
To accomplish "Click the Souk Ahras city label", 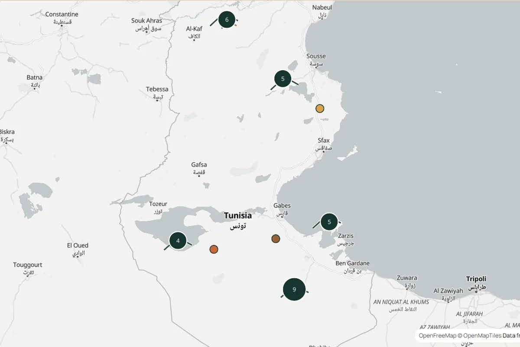I will pyautogui.click(x=146, y=24).
